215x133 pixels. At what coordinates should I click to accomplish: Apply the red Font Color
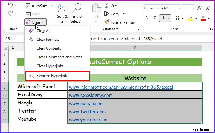pyautogui.click(x=203, y=18)
